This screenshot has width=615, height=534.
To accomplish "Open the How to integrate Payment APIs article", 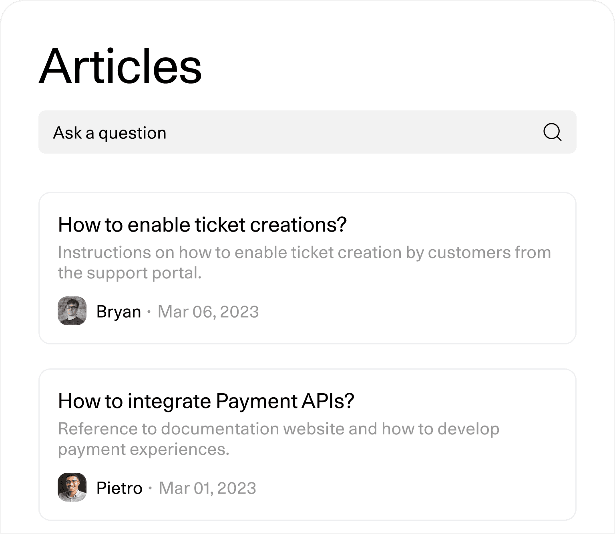I will [x=206, y=401].
